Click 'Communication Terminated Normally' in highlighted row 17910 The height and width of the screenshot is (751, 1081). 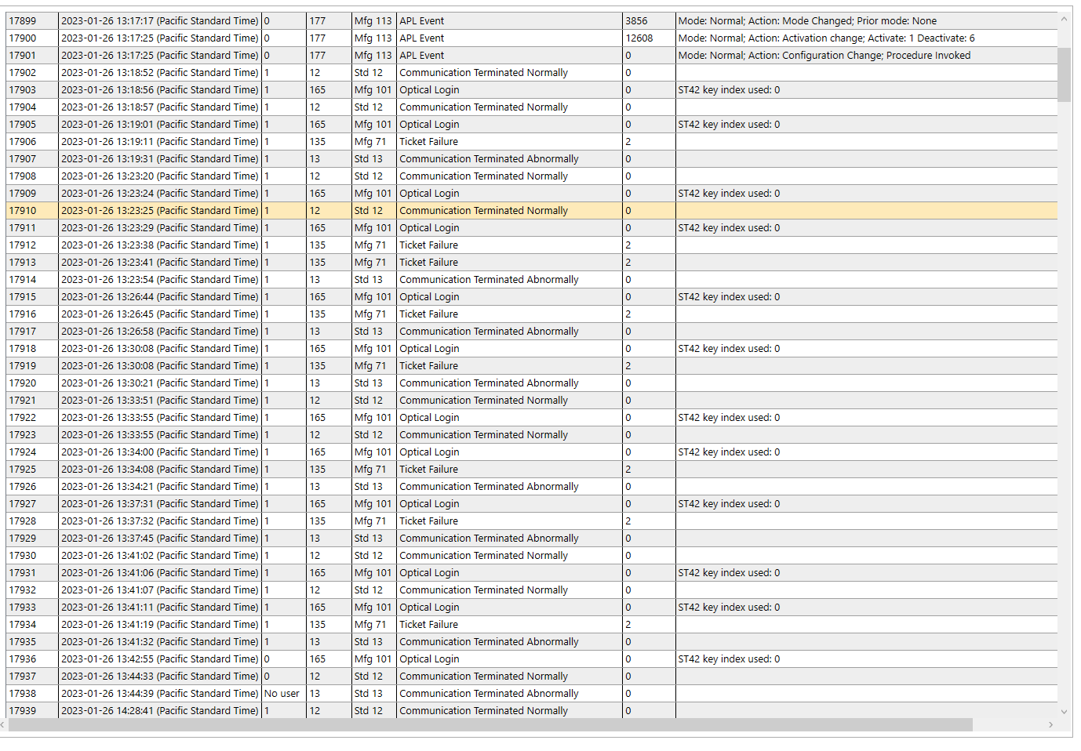(x=483, y=211)
